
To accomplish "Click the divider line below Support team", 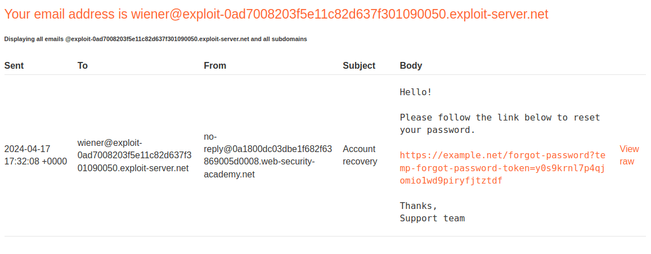I will click(325, 236).
